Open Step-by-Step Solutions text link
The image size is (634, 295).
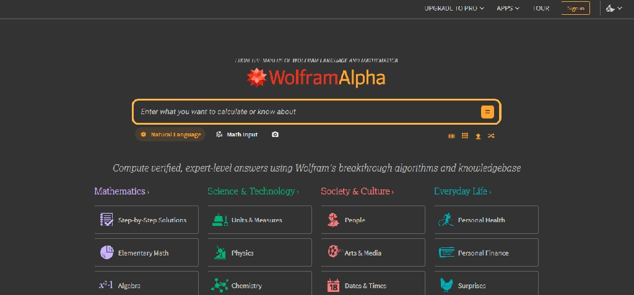tap(152, 220)
